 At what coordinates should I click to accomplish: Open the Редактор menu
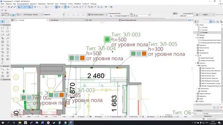[x=8, y=4]
